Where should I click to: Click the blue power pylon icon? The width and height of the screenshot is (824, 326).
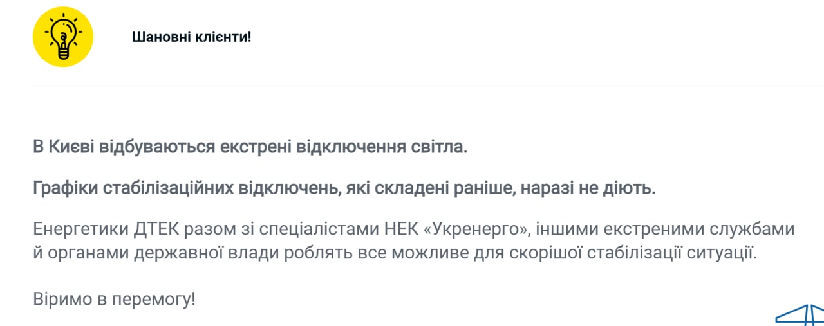(800, 314)
